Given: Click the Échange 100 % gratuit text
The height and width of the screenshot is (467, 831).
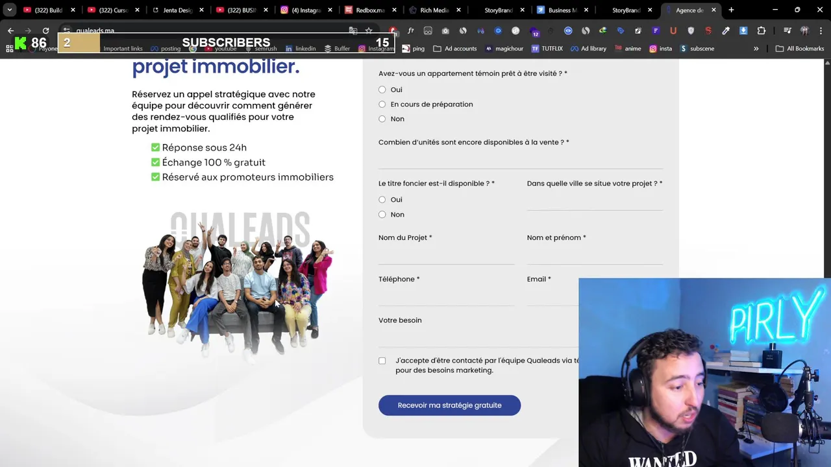Looking at the screenshot, I should pos(214,162).
